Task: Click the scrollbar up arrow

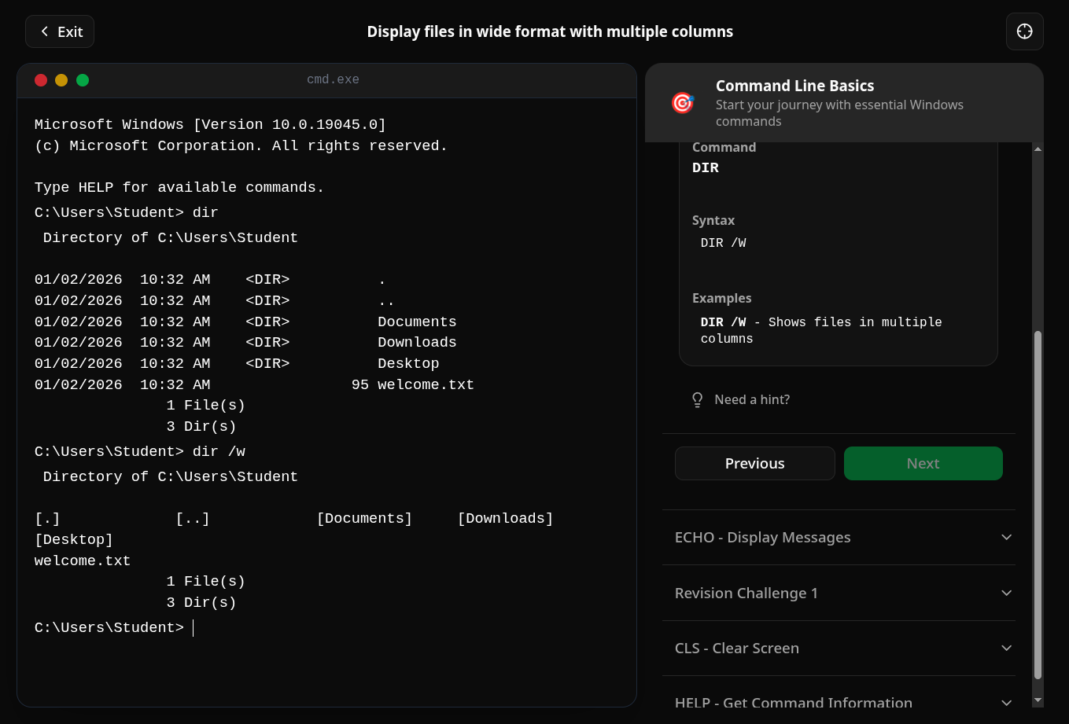Action: coord(1038,149)
